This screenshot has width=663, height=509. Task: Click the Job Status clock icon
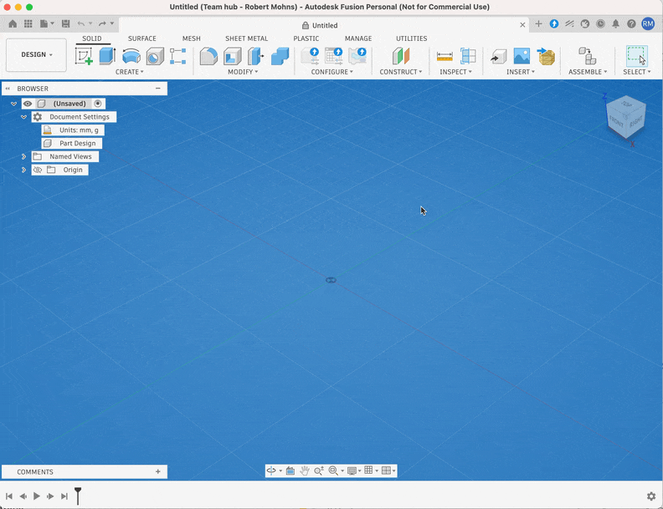click(x=600, y=23)
